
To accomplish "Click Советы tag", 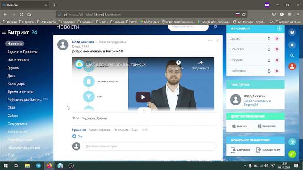I will 102,118.
